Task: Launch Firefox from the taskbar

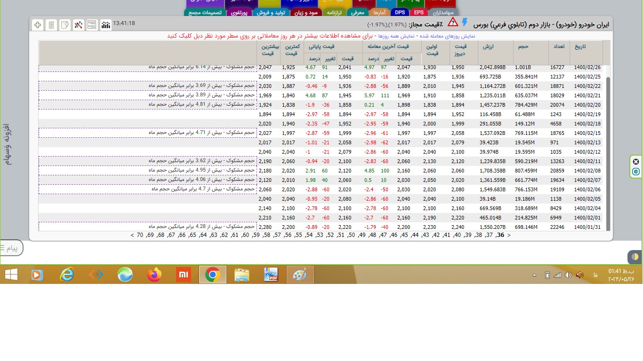Action: [x=154, y=275]
